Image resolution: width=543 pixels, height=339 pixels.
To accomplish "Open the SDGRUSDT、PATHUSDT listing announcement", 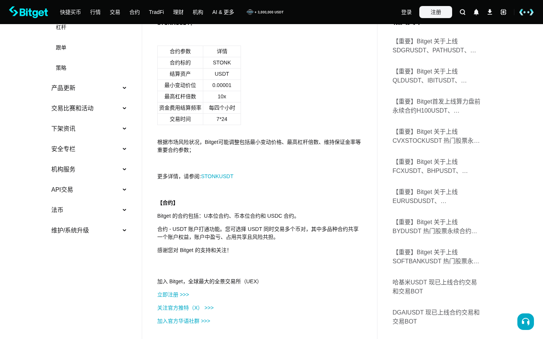I will (436, 46).
